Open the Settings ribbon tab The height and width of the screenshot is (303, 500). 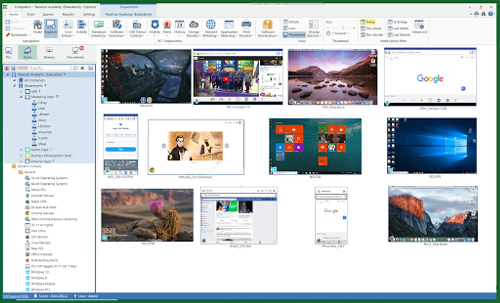[x=89, y=14]
